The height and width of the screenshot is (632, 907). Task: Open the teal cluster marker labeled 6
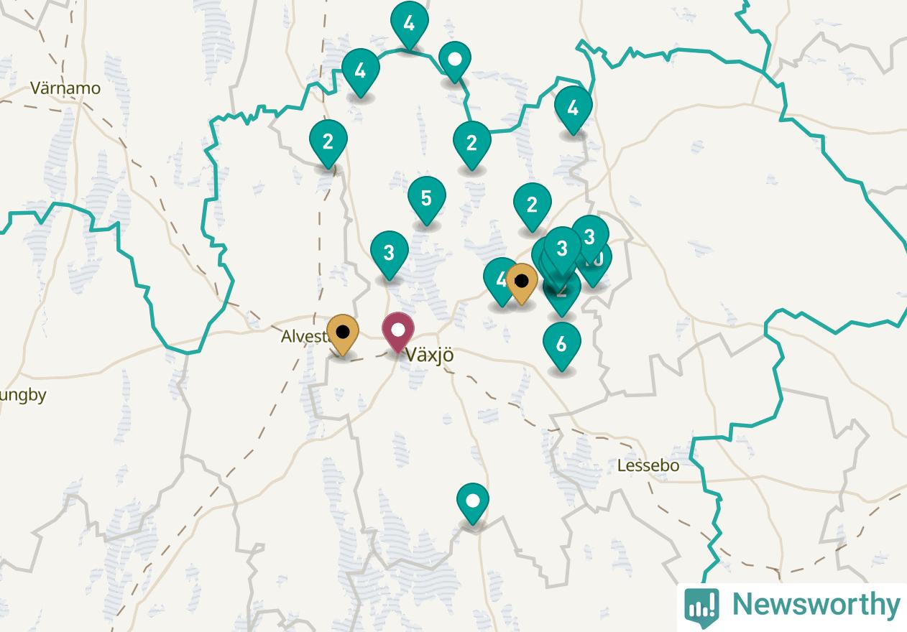[561, 345]
